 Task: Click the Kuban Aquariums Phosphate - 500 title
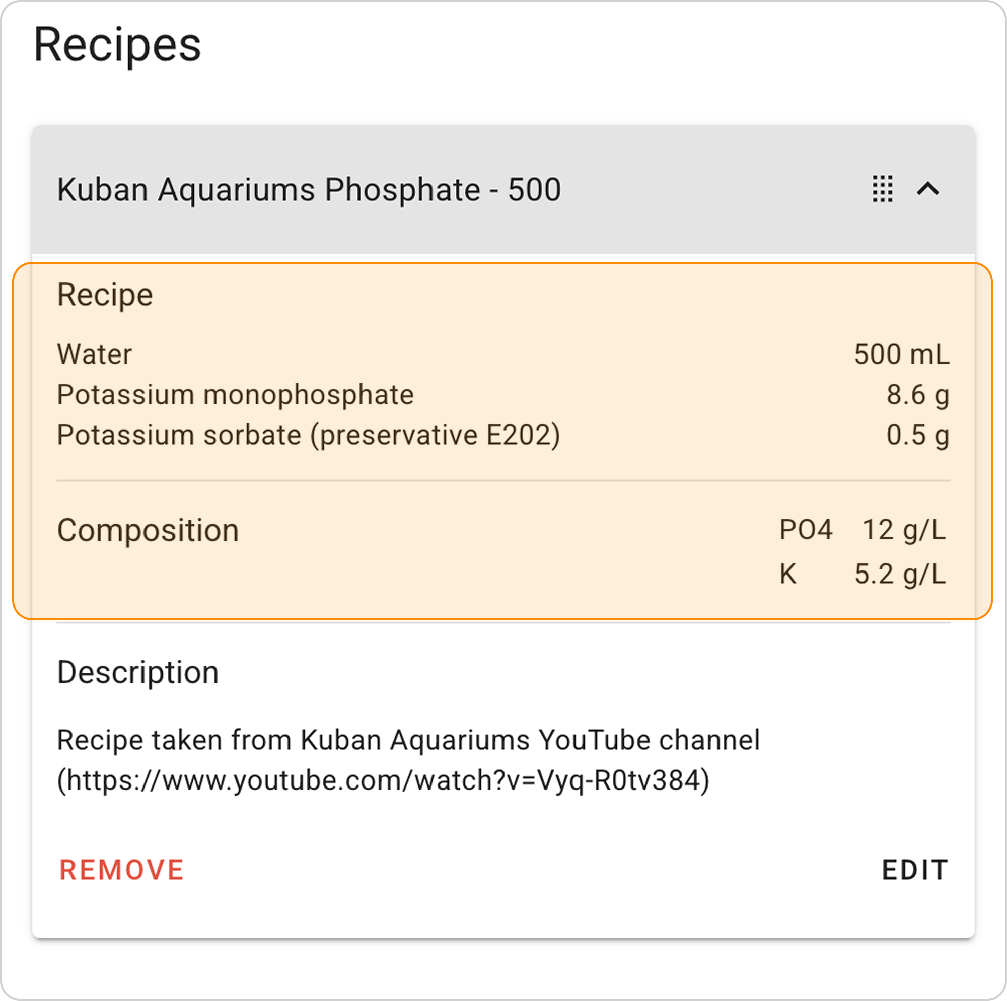(x=309, y=189)
